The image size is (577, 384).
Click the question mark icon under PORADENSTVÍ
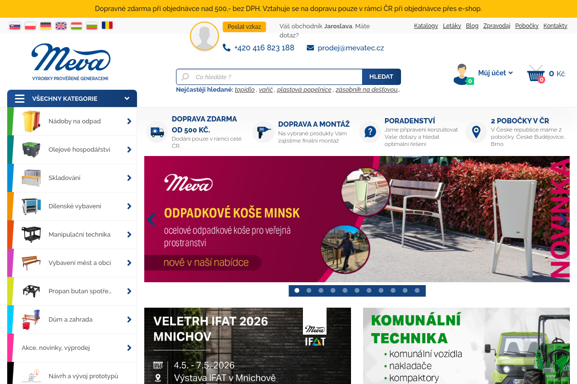[x=369, y=132]
